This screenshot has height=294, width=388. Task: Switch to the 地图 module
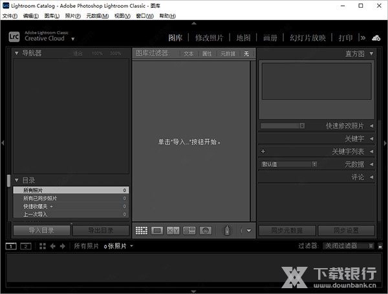point(243,38)
